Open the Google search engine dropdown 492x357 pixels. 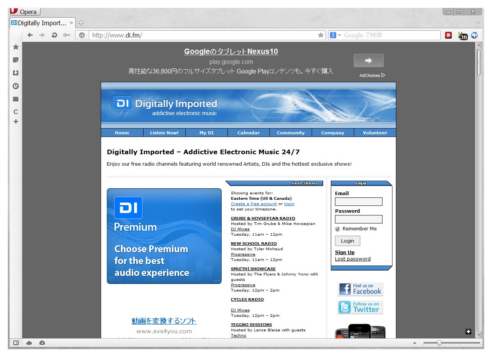(335, 35)
